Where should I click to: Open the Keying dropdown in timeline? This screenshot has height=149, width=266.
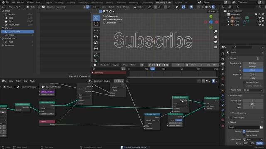[116, 65]
